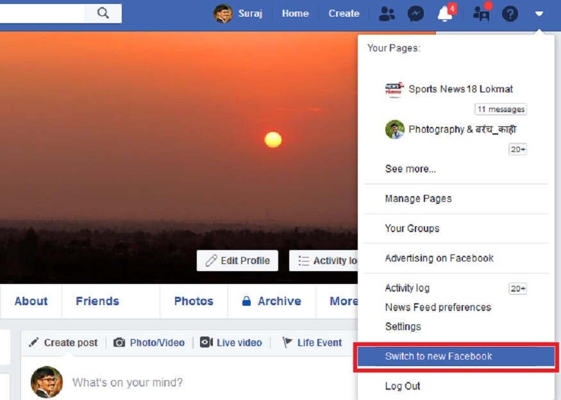
Task: Expand the More profile tab
Action: (x=343, y=301)
